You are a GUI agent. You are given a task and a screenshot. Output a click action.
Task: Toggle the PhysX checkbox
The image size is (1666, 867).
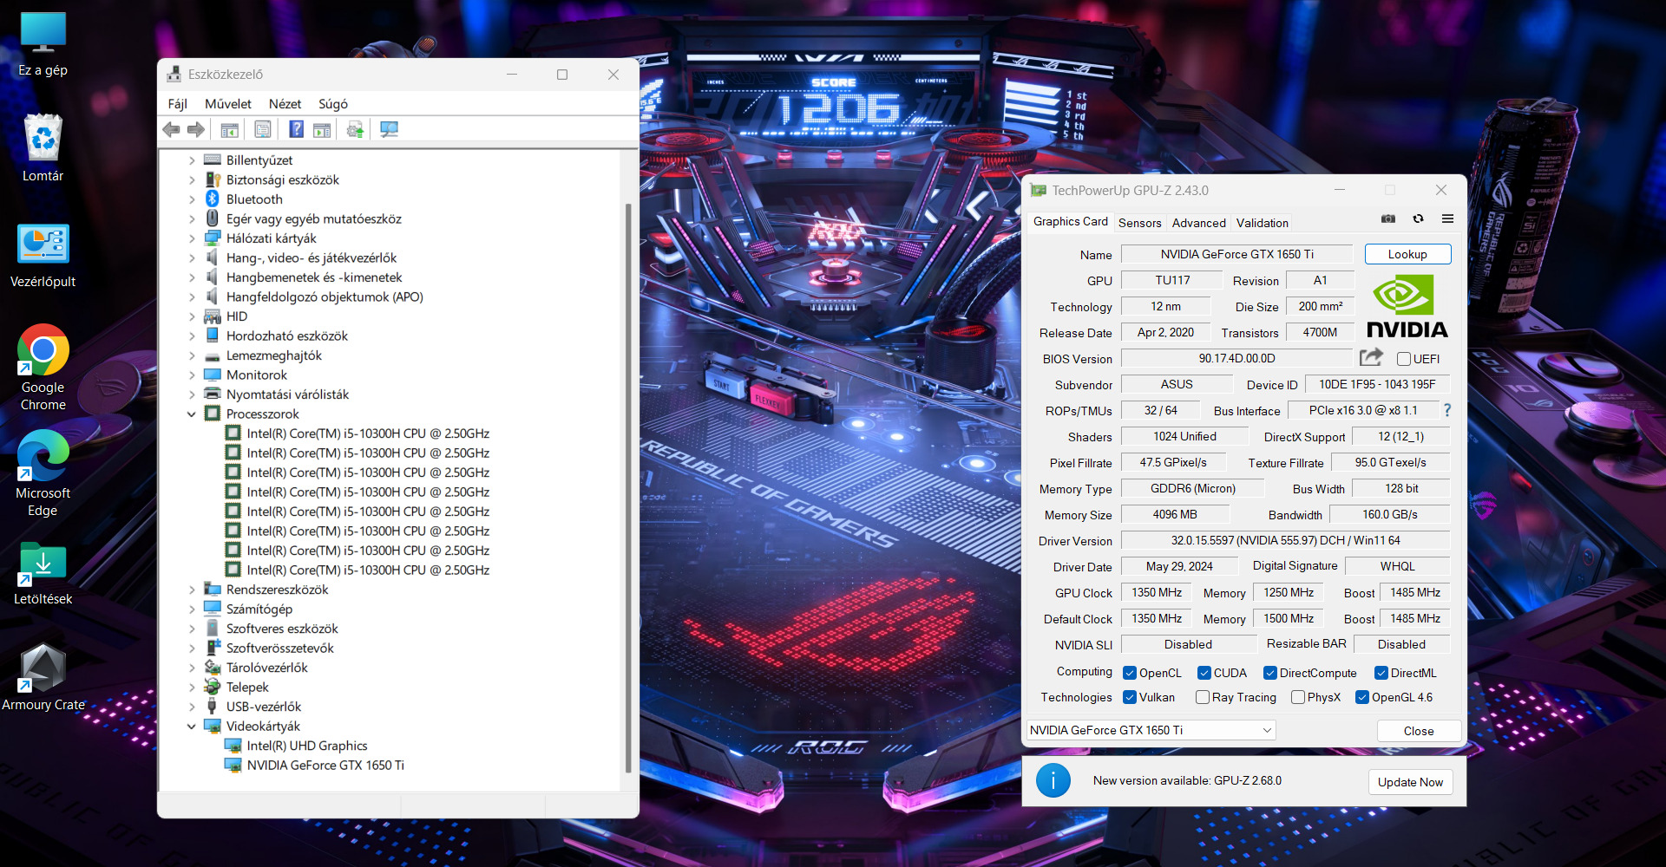point(1298,697)
